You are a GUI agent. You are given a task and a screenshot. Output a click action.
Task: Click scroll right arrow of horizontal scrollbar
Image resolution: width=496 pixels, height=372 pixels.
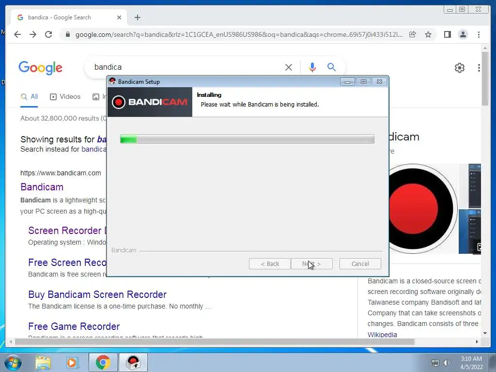click(x=477, y=341)
